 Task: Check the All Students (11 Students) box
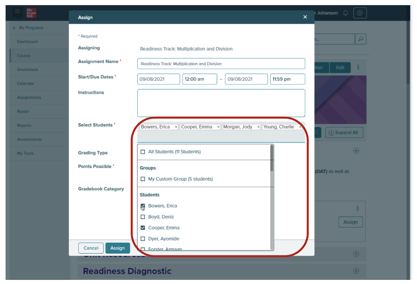[143, 152]
